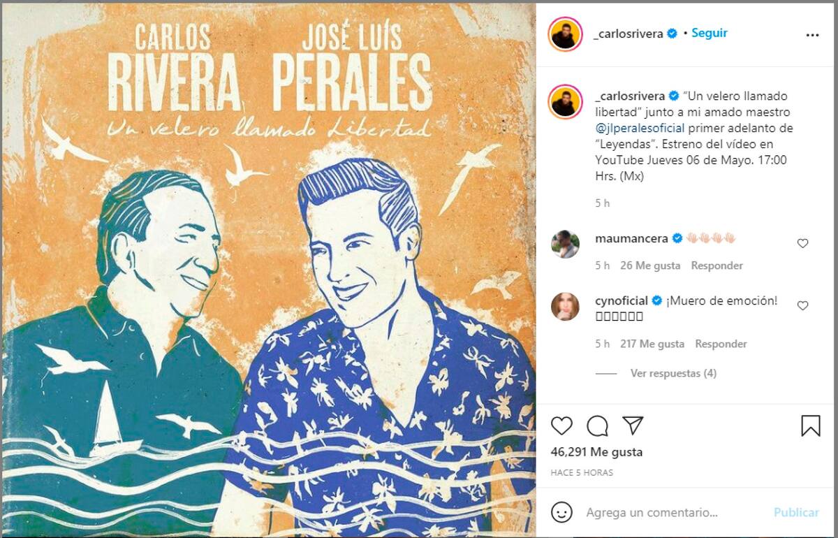Reply to maumancera's comment with Responder
838x538 pixels.
(716, 266)
